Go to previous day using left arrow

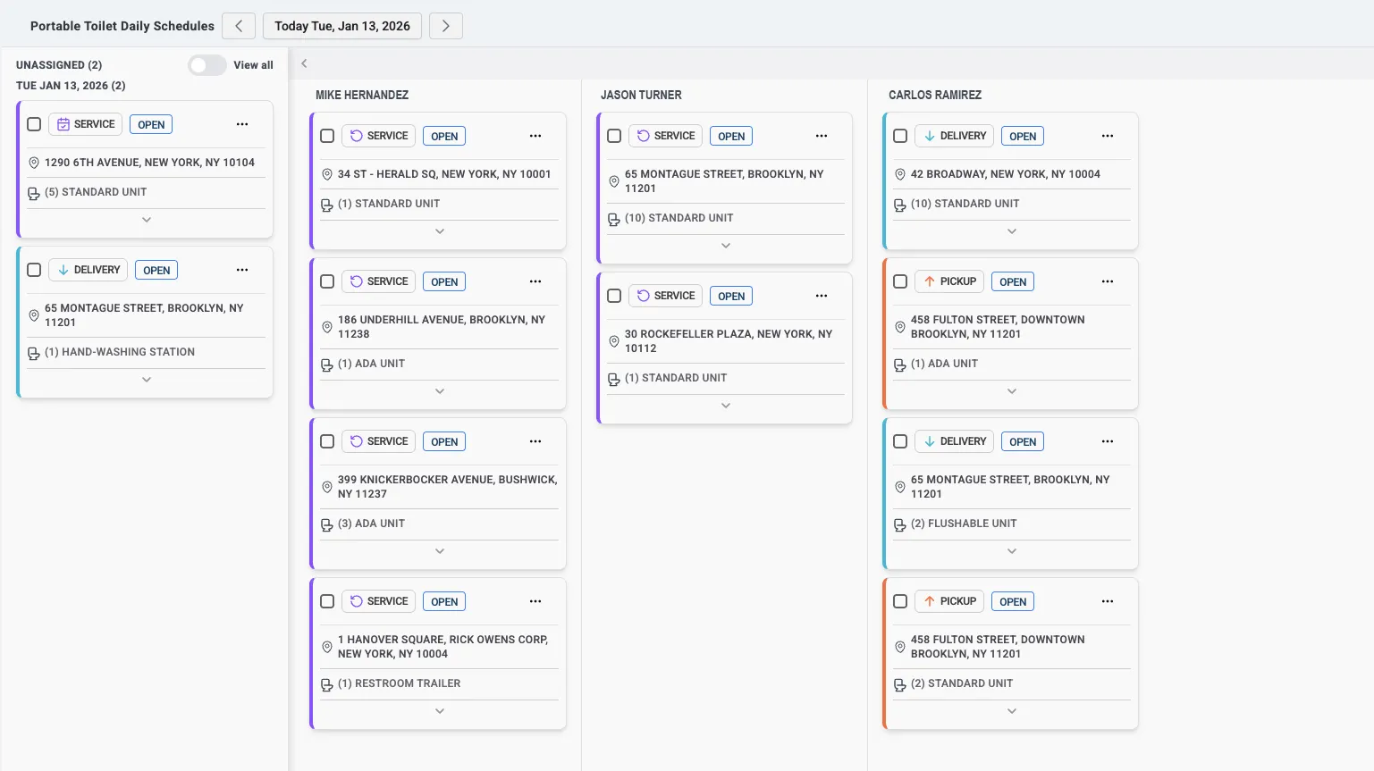(x=239, y=26)
